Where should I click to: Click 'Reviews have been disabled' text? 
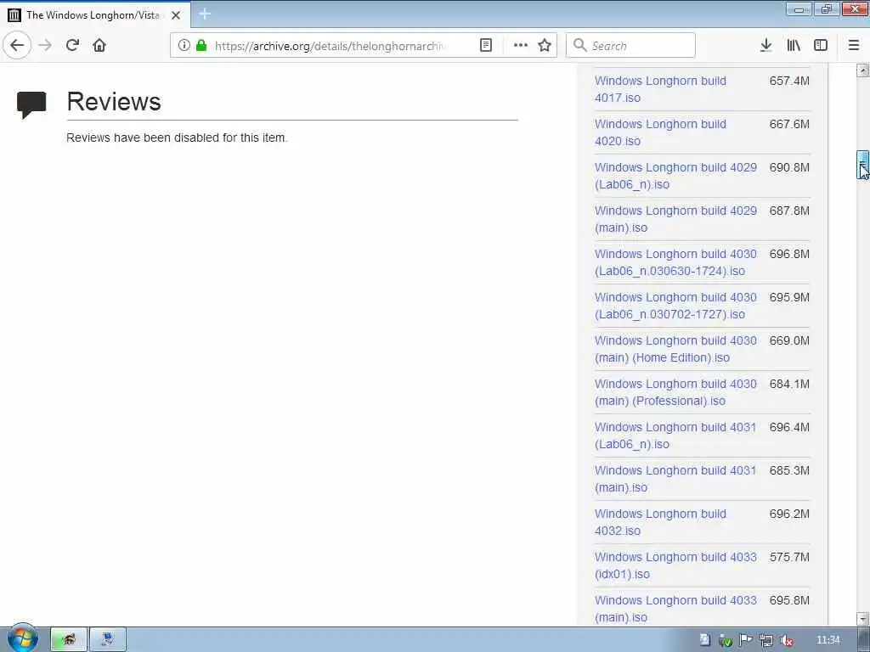coord(177,138)
